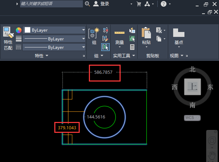
Task: Open the ByLayer linetype dropdown
Action: (54, 47)
